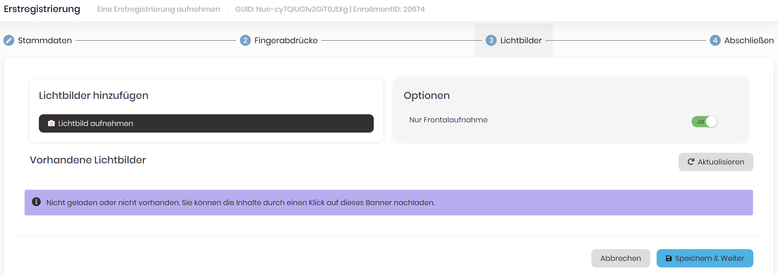778x274 pixels.
Task: Jump to the Abschließen step label
Action: [749, 40]
